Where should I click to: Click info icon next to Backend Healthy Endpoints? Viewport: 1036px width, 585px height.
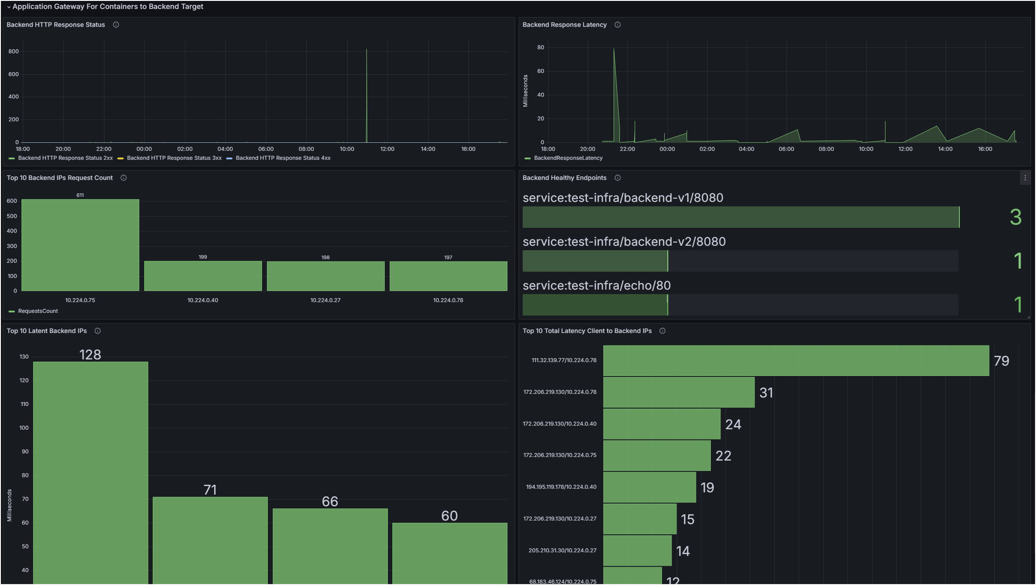click(x=618, y=178)
